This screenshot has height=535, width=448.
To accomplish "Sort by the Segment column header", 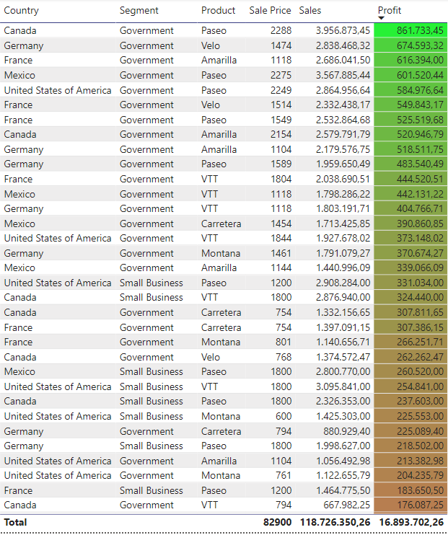I will [139, 11].
